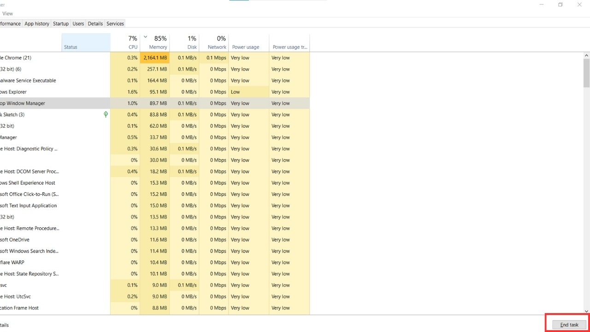Viewport: 590px width, 332px height.
Task: Select the Window Manager row
Action: pos(155,103)
